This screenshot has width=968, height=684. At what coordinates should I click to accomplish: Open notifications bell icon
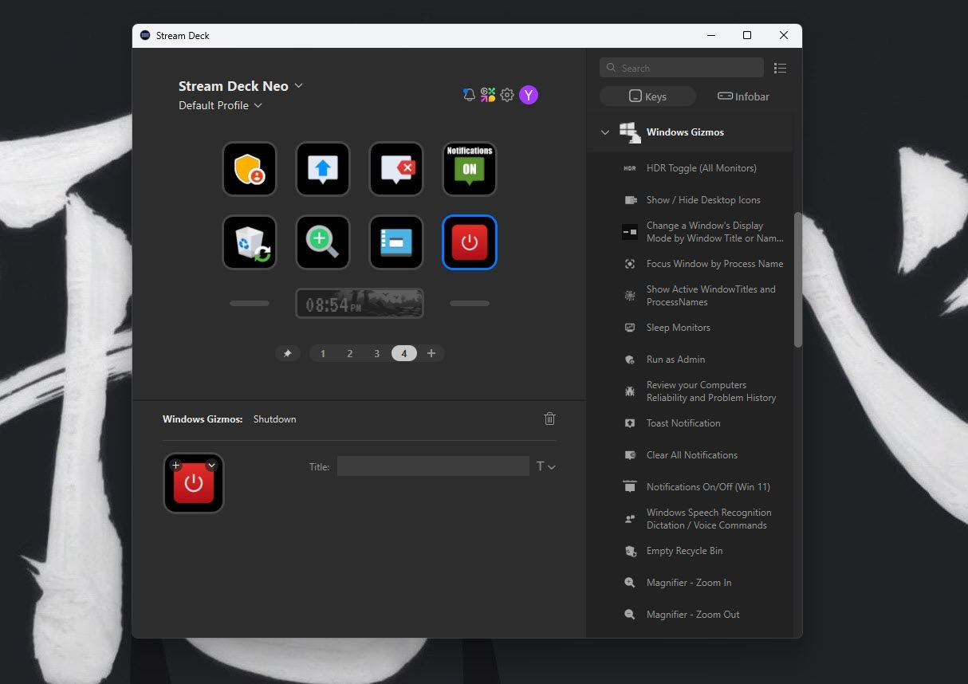[469, 96]
